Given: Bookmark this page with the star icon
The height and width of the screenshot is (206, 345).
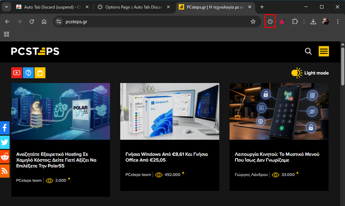Looking at the screenshot, I should [x=253, y=22].
